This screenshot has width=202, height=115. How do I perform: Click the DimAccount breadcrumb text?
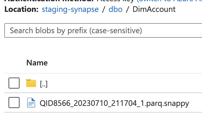154,9
